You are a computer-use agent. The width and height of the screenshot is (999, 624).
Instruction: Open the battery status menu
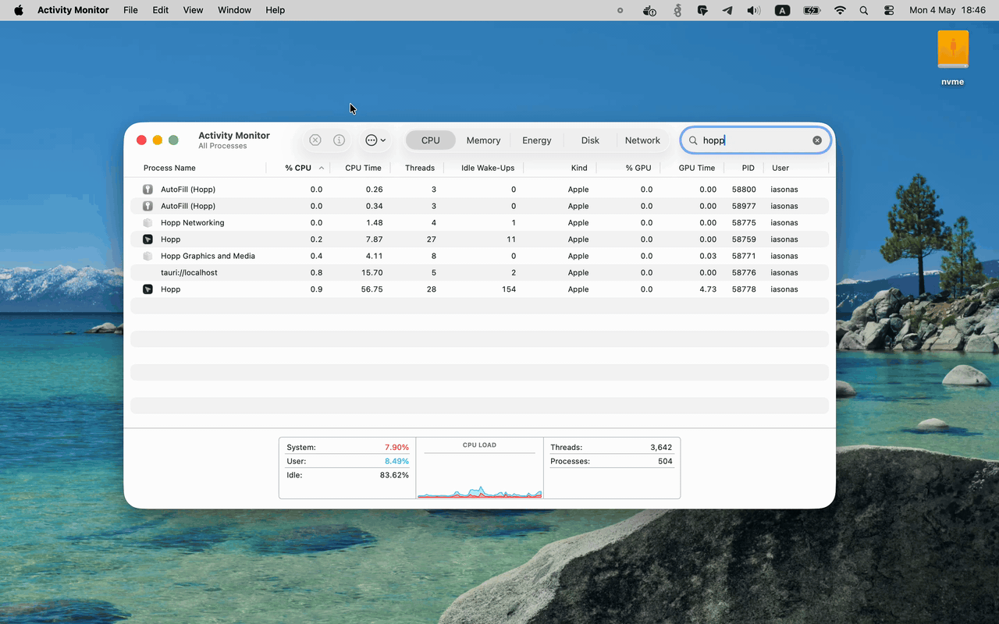[x=812, y=10]
